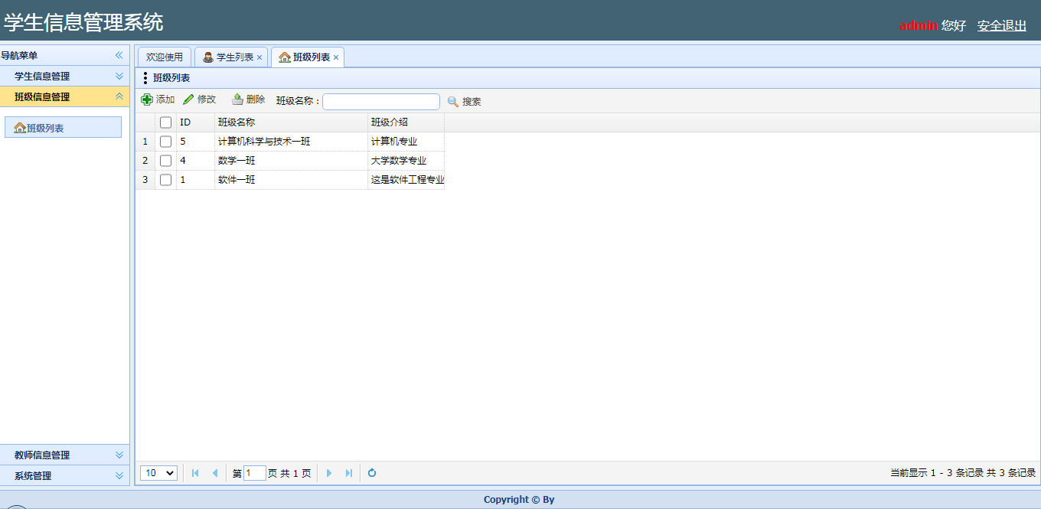Click the pagination refresh icon
Screen dimensions: 1041x509
tap(372, 473)
